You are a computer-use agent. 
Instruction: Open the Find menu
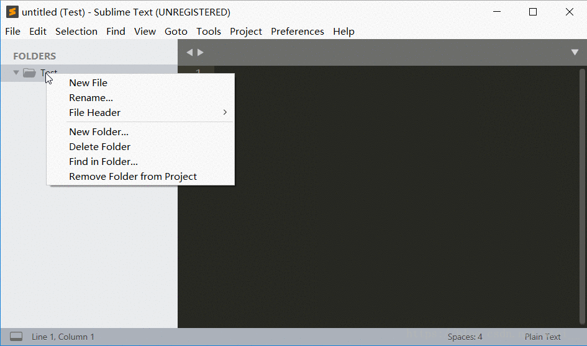pos(116,32)
